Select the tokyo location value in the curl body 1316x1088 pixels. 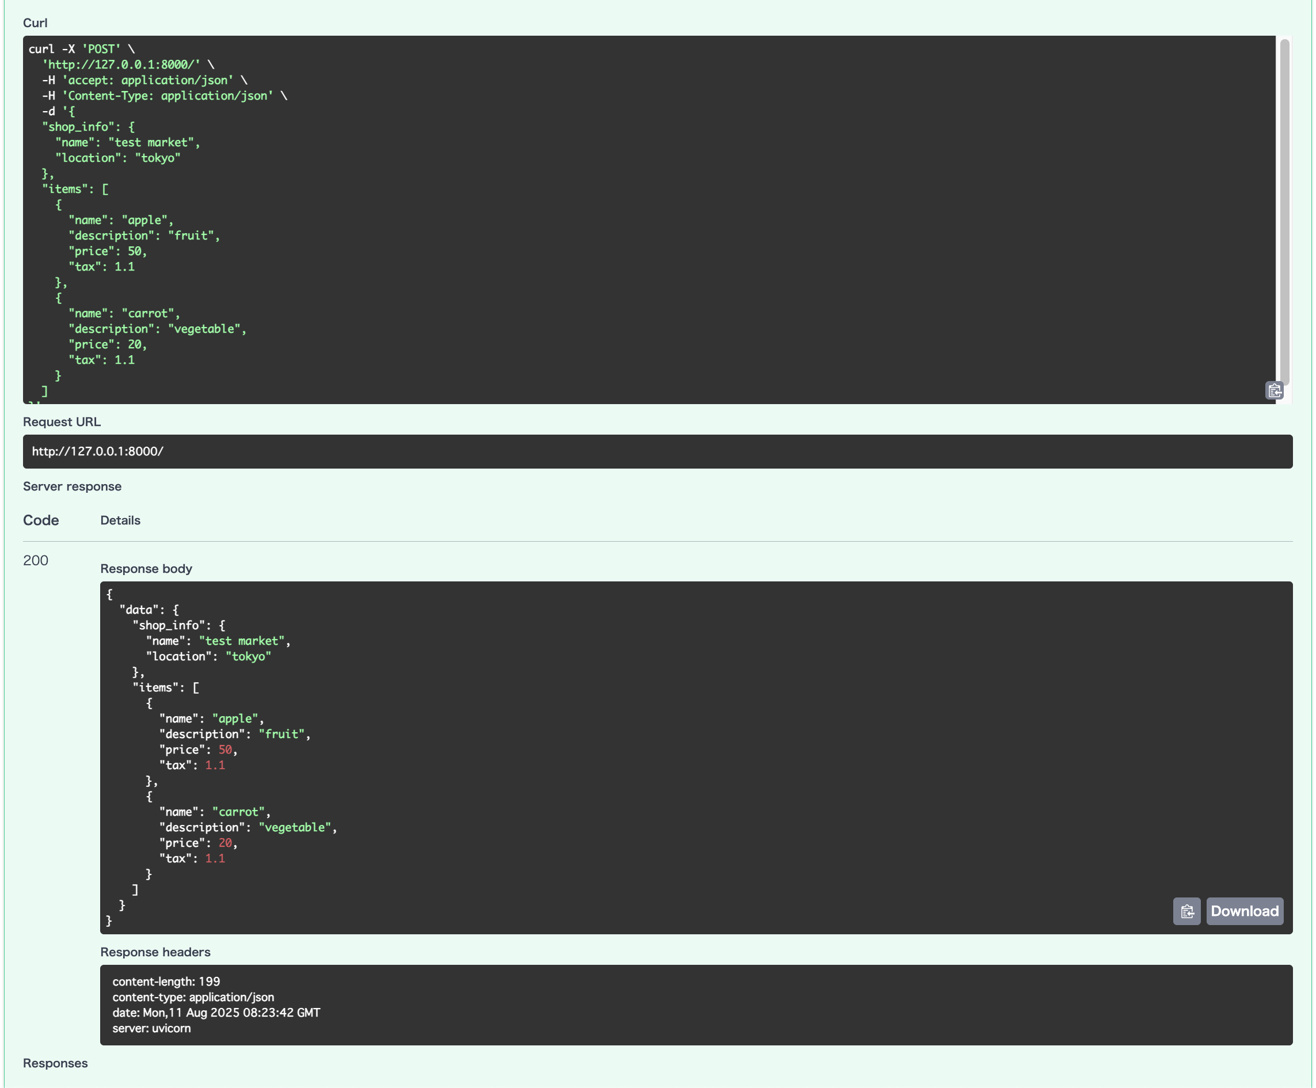click(158, 158)
